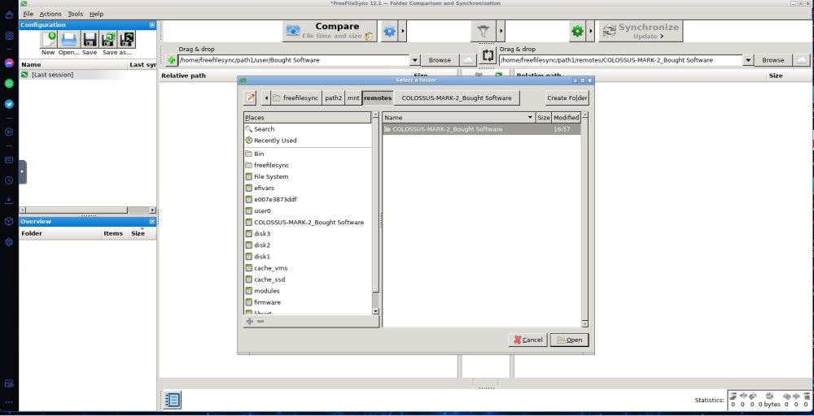Open the filter funnel settings
This screenshot has width=814, height=416.
click(484, 32)
